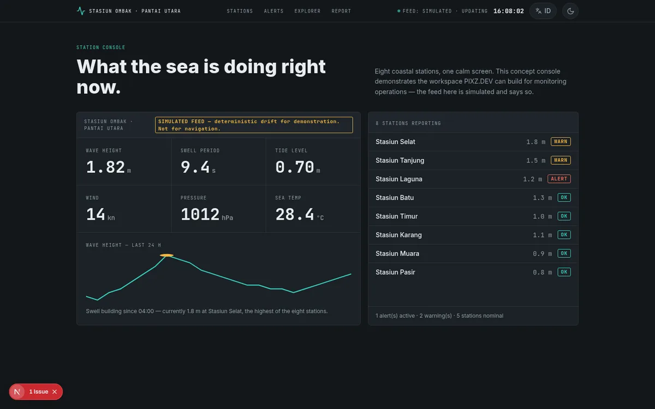
Task: Click the green feed status dot
Action: click(399, 11)
